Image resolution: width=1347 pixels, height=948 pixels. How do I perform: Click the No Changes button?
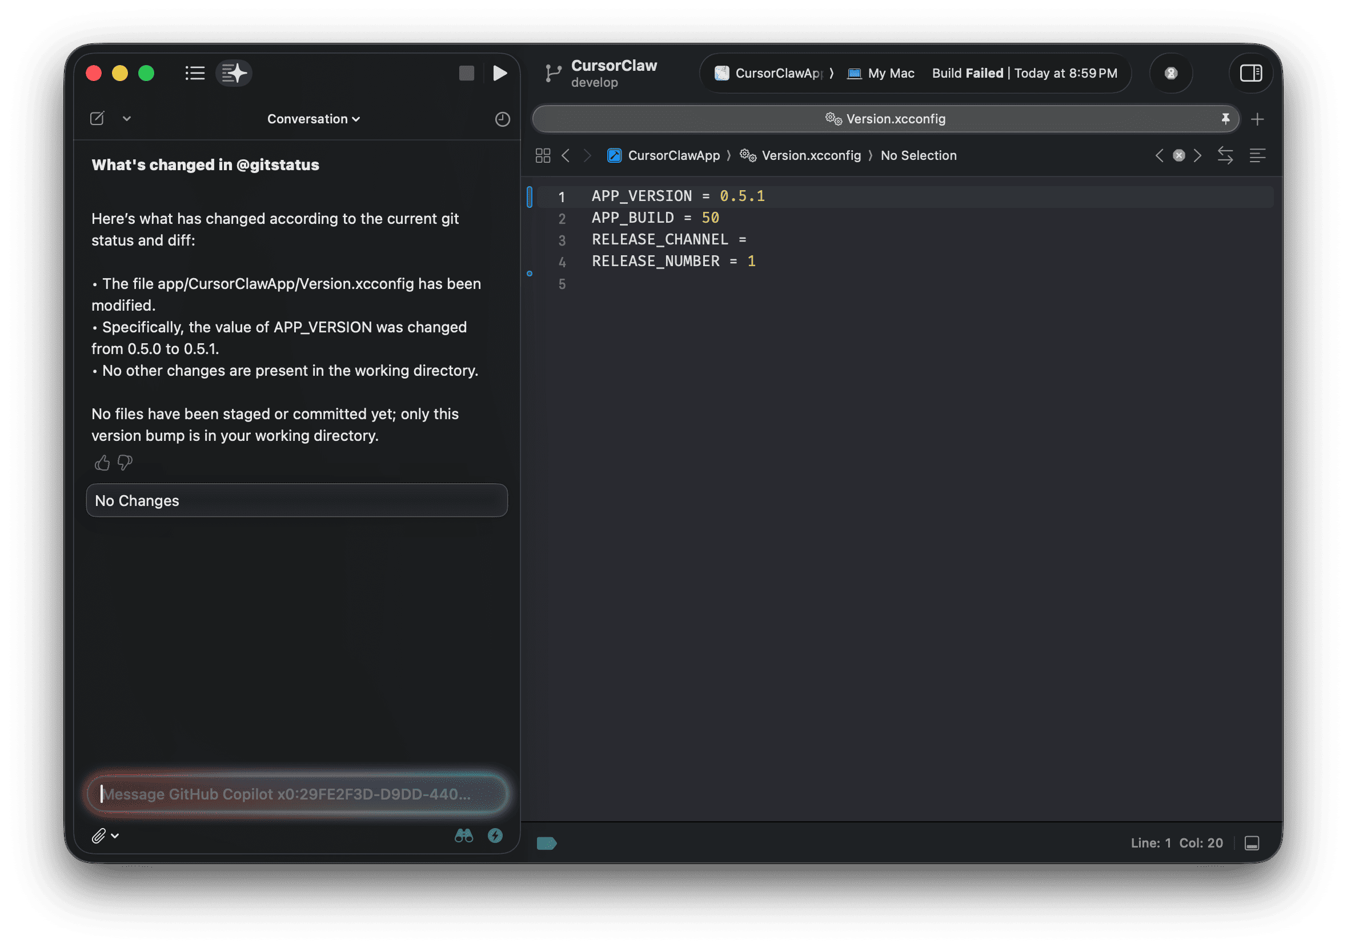pyautogui.click(x=296, y=500)
